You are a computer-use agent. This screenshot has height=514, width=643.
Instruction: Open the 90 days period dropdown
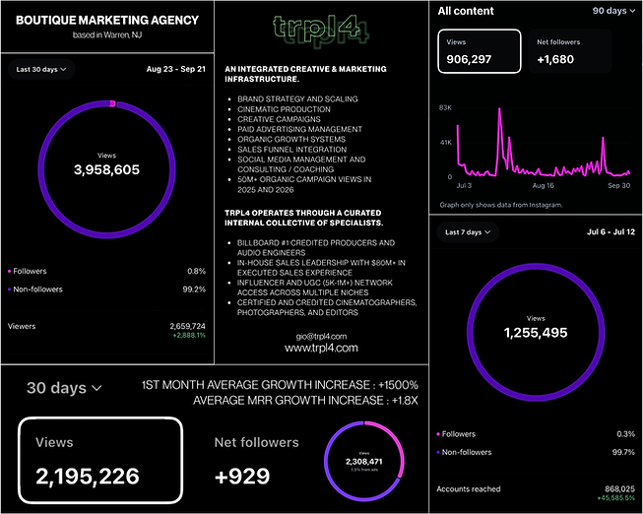coord(613,11)
